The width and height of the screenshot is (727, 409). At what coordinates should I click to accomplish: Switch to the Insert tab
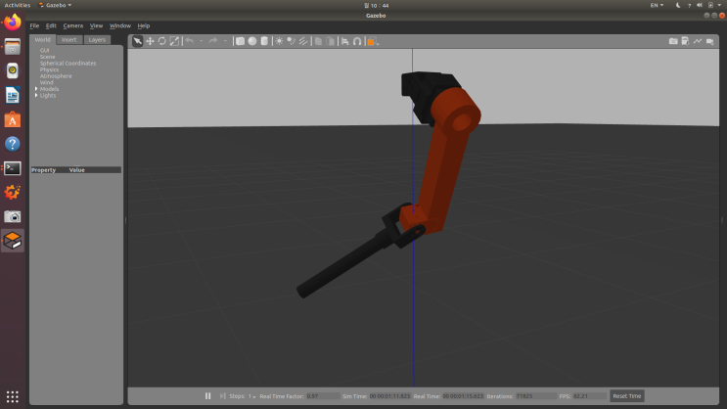(69, 40)
